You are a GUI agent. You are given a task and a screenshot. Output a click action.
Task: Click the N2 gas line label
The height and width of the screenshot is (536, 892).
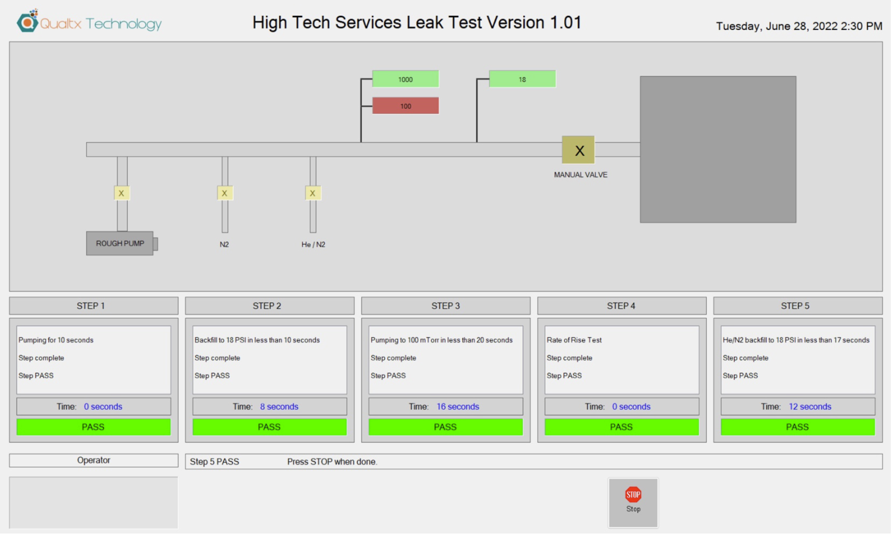coord(225,245)
